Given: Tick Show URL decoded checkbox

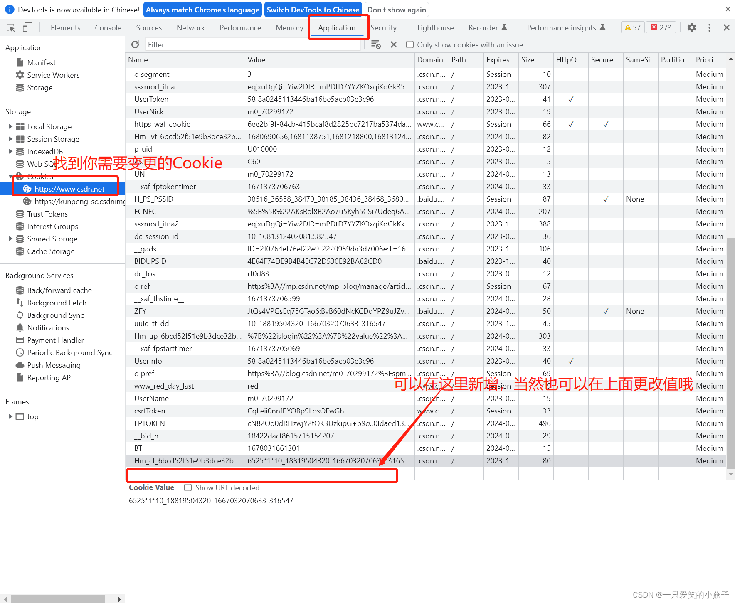Looking at the screenshot, I should point(188,487).
